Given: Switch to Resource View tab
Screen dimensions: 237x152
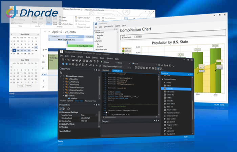Looking at the screenshot, I should pos(90,101).
